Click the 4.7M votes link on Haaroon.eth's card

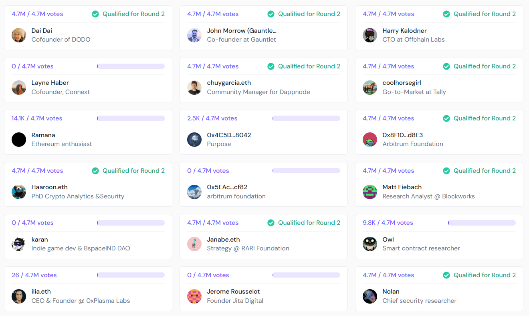click(37, 170)
